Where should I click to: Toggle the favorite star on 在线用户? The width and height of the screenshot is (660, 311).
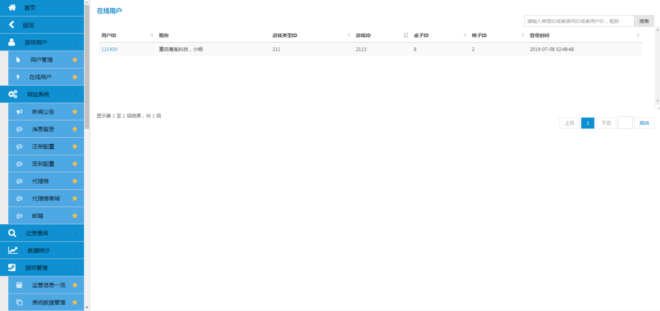click(x=75, y=76)
